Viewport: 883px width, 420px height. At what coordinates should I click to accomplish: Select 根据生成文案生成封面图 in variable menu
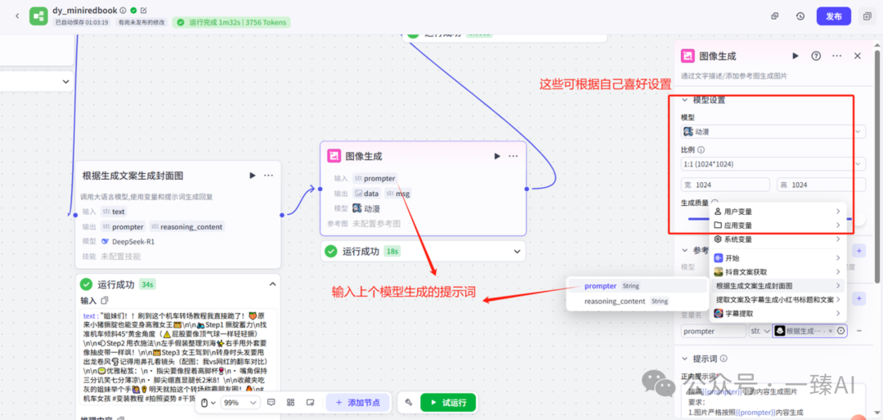click(778, 286)
